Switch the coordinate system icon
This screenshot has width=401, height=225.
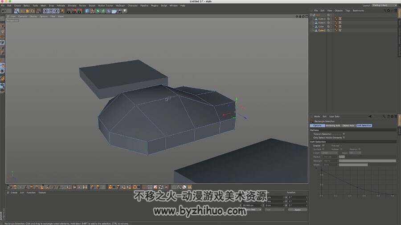[62, 11]
